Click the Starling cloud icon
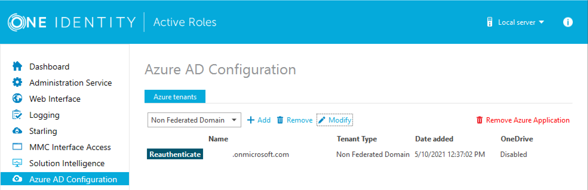The width and height of the screenshot is (588, 190). pyautogui.click(x=17, y=131)
